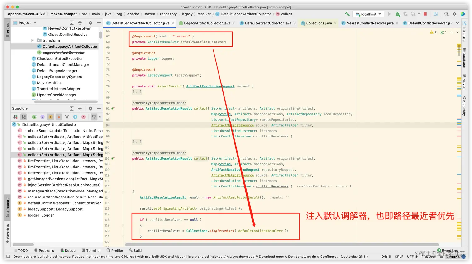Screen dimensions: 472x264
Task: Expand folded injectSession body at line 77
Action: coord(137,92)
